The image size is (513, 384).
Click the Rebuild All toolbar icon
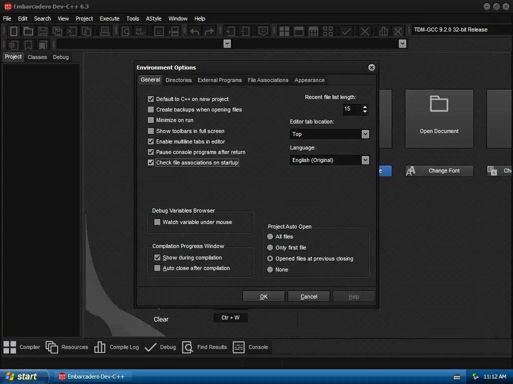[x=328, y=31]
